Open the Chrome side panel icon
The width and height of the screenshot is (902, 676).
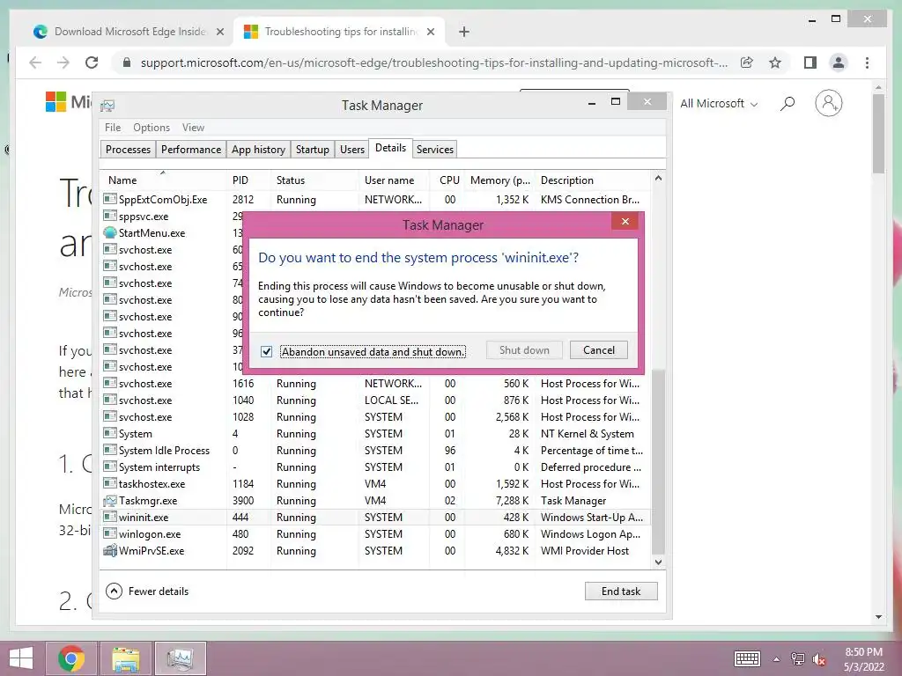point(810,62)
